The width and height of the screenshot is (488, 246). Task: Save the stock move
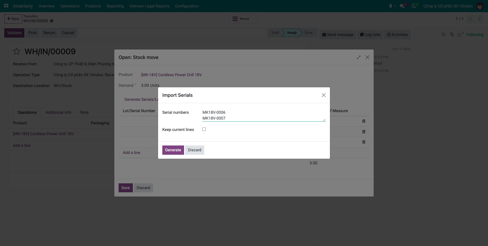tap(125, 188)
